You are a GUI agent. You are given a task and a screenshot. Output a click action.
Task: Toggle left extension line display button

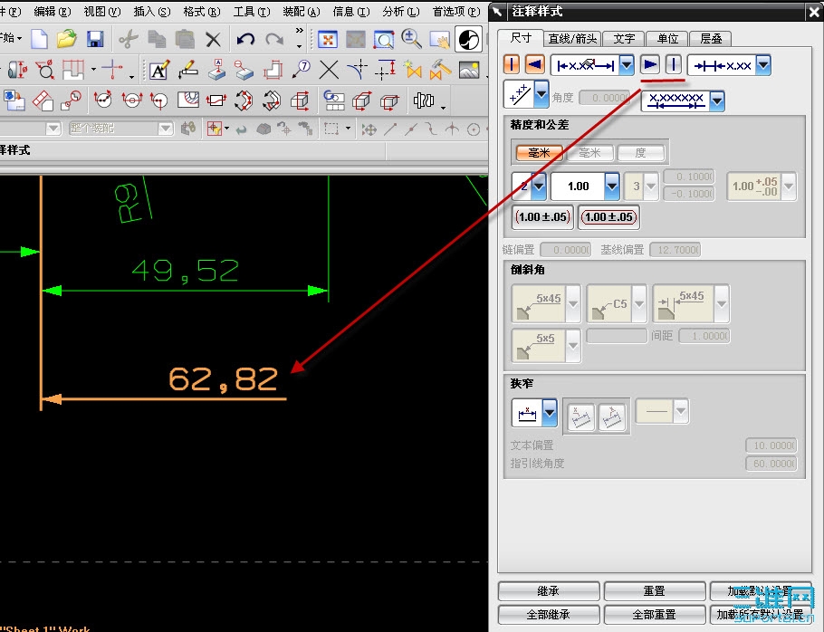[x=512, y=65]
